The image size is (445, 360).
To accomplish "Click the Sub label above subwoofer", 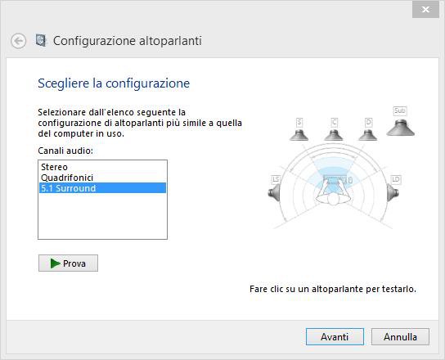I will 400,110.
